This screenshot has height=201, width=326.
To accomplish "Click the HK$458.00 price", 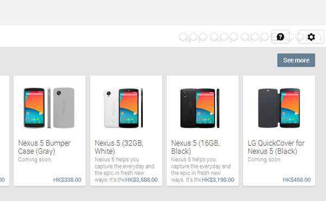I will [x=297, y=180].
